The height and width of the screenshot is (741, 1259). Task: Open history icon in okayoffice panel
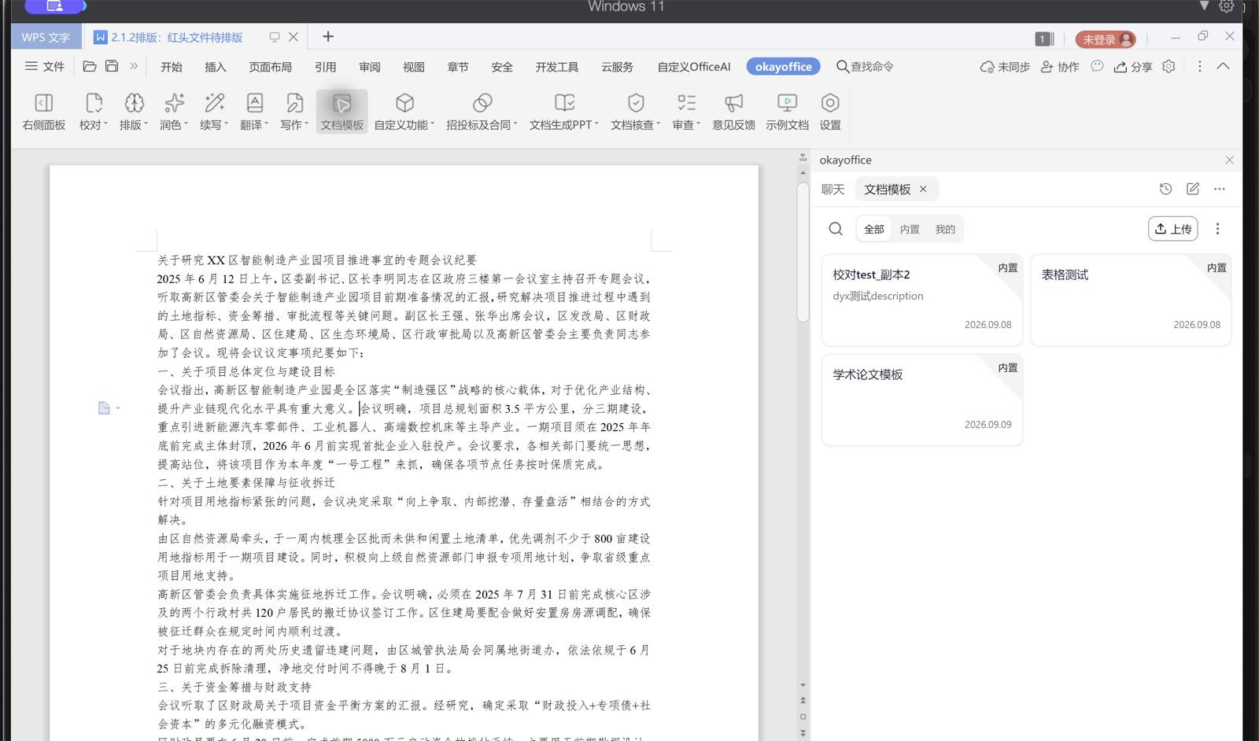1165,189
